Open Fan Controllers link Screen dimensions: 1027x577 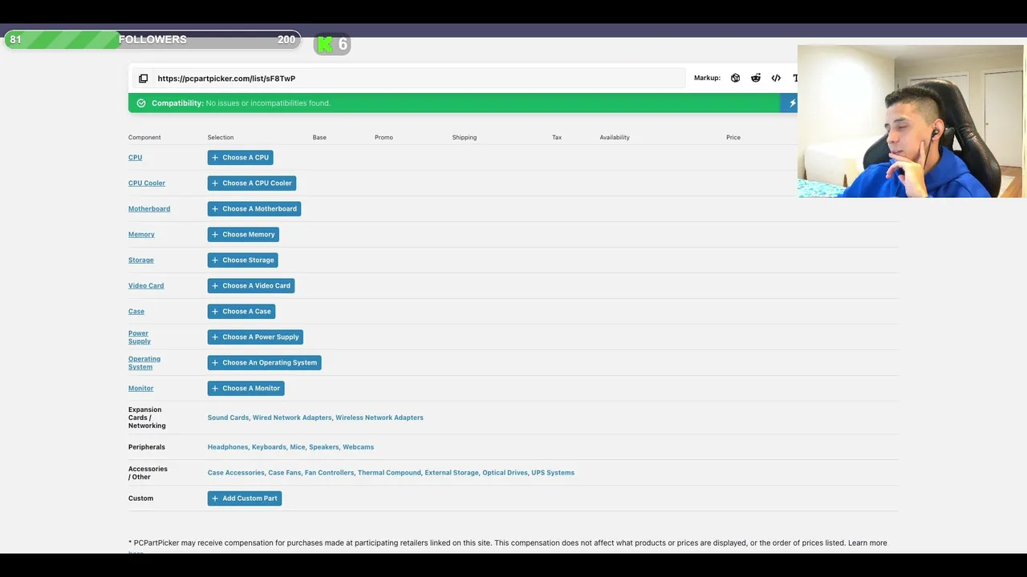329,473
